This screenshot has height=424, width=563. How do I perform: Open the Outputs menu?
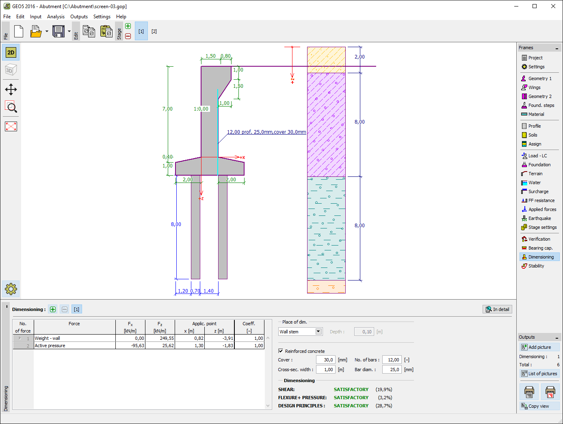click(x=79, y=17)
